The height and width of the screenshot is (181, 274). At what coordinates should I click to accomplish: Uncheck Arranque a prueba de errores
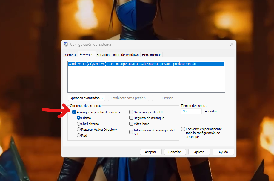coord(74,112)
